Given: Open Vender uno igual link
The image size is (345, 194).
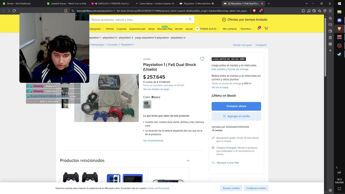Looking at the screenshot, I should pyautogui.click(x=242, y=45).
